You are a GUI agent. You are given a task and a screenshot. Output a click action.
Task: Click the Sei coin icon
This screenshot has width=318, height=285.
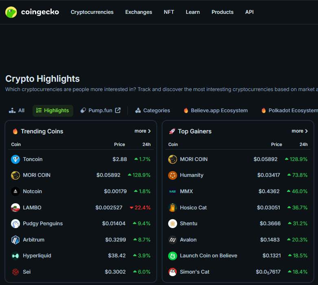[15, 272]
